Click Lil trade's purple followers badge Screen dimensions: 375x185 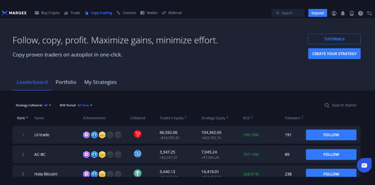click(86, 135)
